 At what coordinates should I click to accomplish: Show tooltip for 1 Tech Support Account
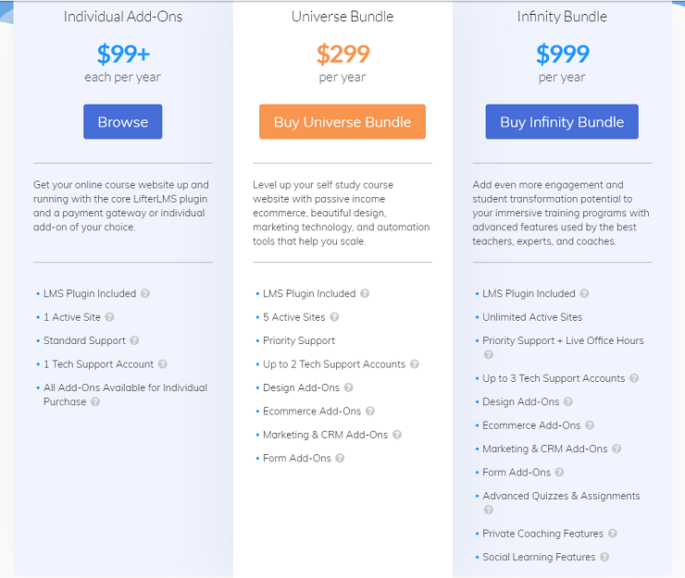point(163,364)
